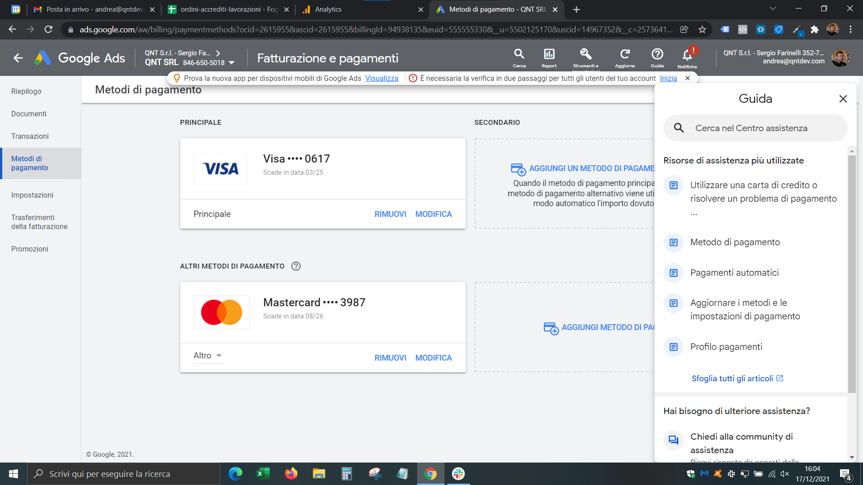This screenshot has width=863, height=485.
Task: Click the add-card icon in the Secondario box
Action: [x=518, y=169]
